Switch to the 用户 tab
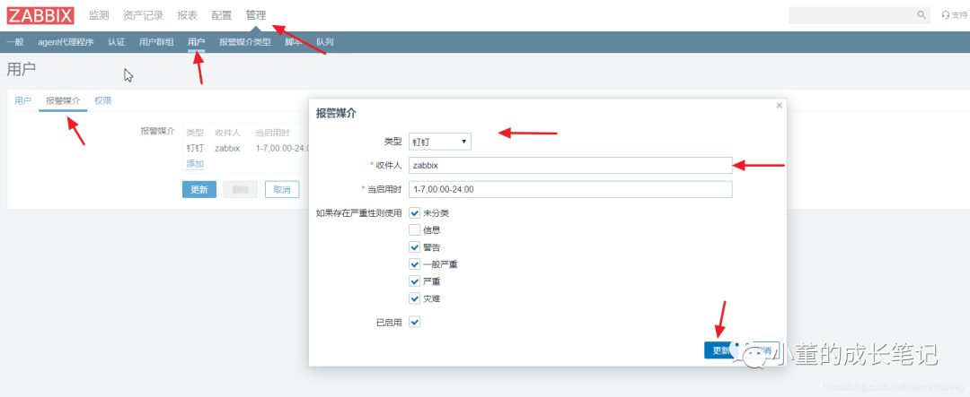Viewport: 970px width, 397px height. [22, 100]
